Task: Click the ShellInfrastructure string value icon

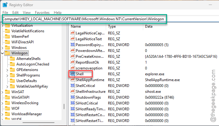Action: tap(72, 92)
